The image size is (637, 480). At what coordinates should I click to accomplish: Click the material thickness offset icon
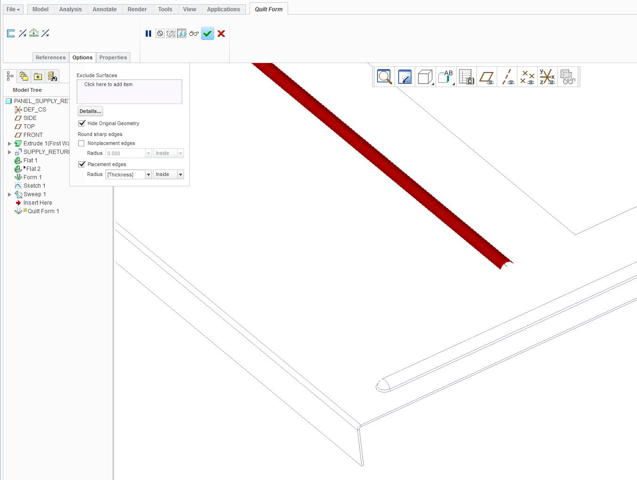click(34, 33)
